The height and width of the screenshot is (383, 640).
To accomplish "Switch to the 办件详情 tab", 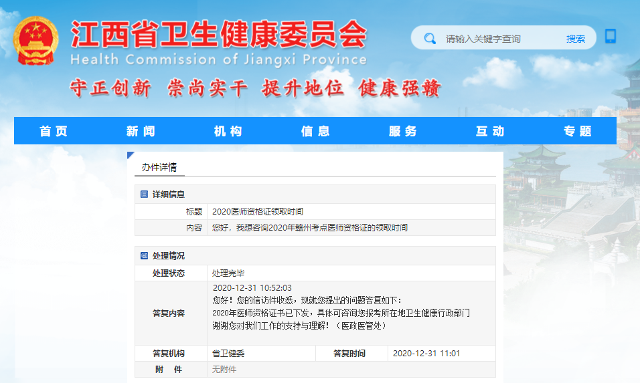I will click(x=159, y=167).
